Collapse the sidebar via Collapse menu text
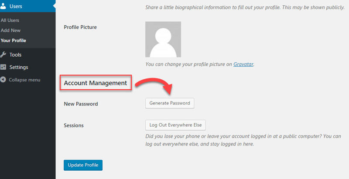Viewport: 349px width, 179px height. tap(24, 80)
